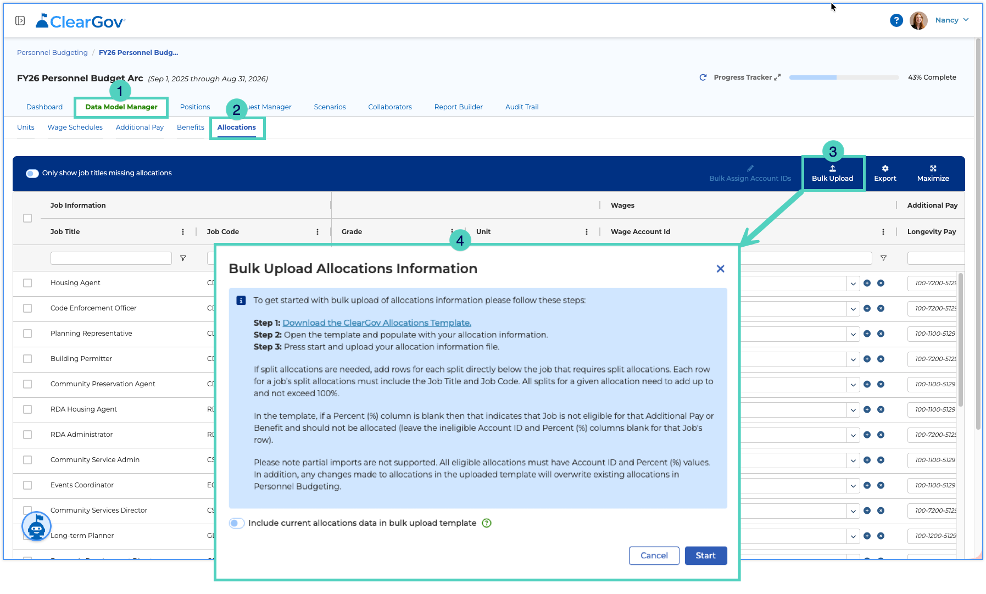Open RDA Administrator wage account dropdown
Viewport: 986px width, 594px height.
coord(853,435)
